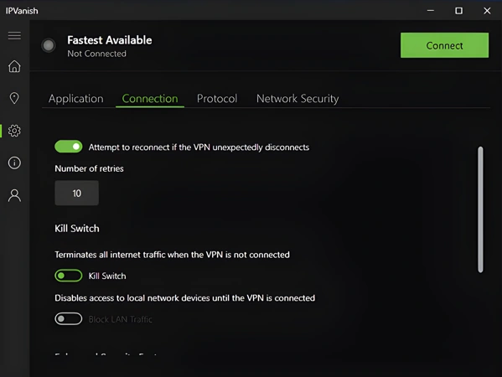Click the green Connect button
The image size is (502, 377).
[444, 45]
